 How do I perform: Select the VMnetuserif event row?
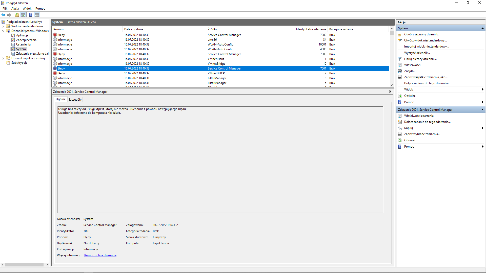click(220, 59)
